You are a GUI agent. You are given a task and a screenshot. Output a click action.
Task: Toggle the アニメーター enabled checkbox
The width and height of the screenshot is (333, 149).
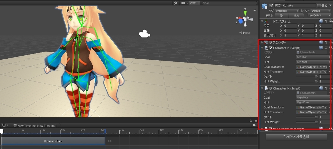271,42
